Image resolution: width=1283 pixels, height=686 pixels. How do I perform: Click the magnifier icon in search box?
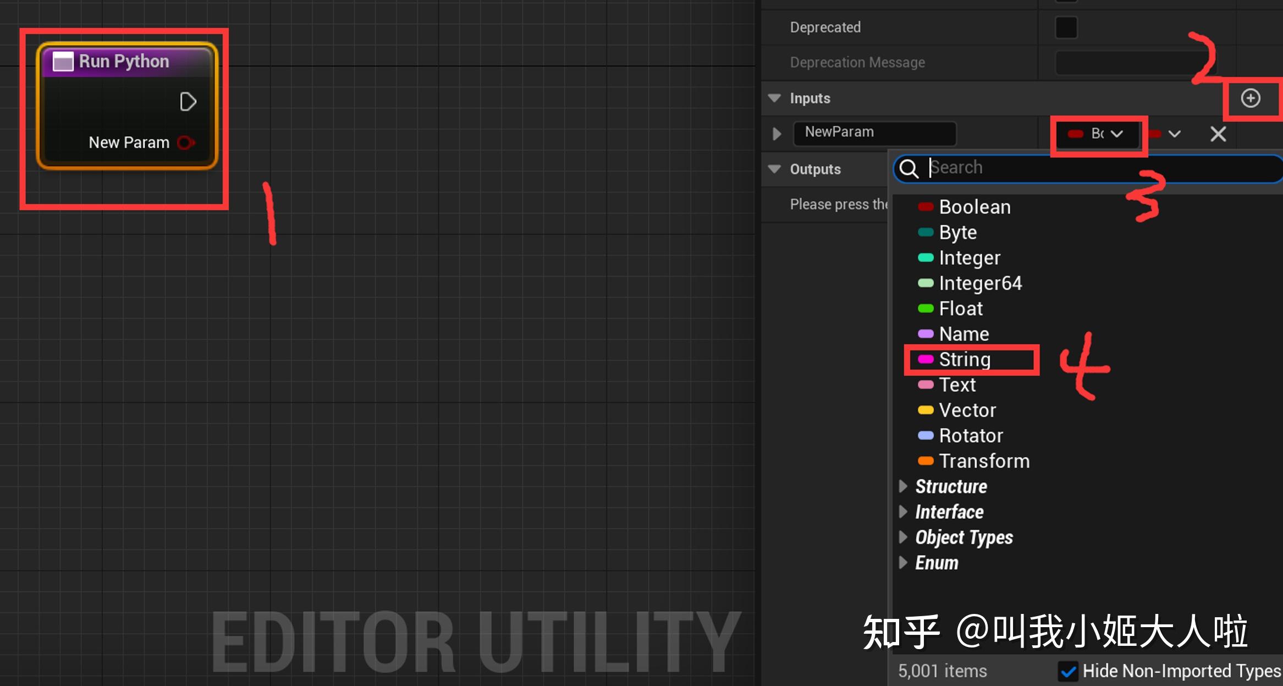[x=909, y=168]
